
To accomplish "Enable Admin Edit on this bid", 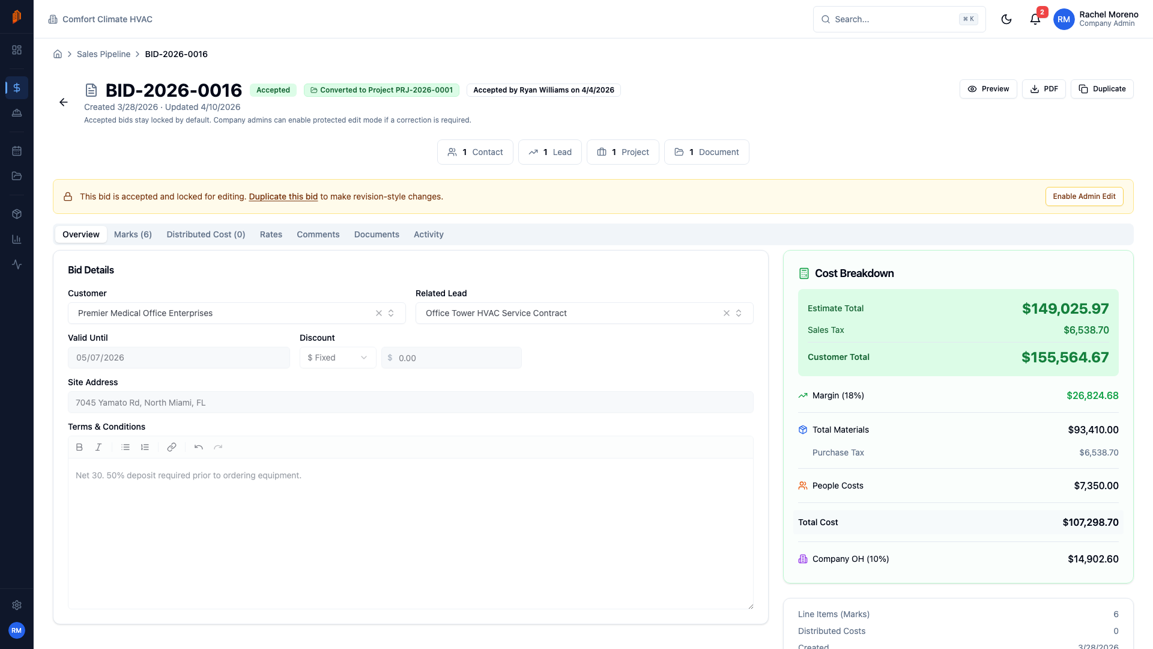I will pos(1083,197).
